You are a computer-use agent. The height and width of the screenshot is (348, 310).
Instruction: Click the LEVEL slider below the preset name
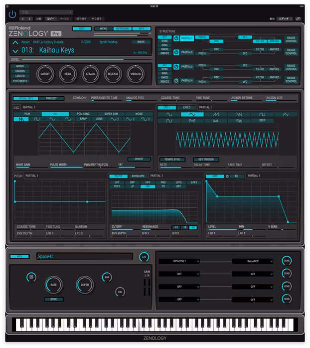[87, 59]
